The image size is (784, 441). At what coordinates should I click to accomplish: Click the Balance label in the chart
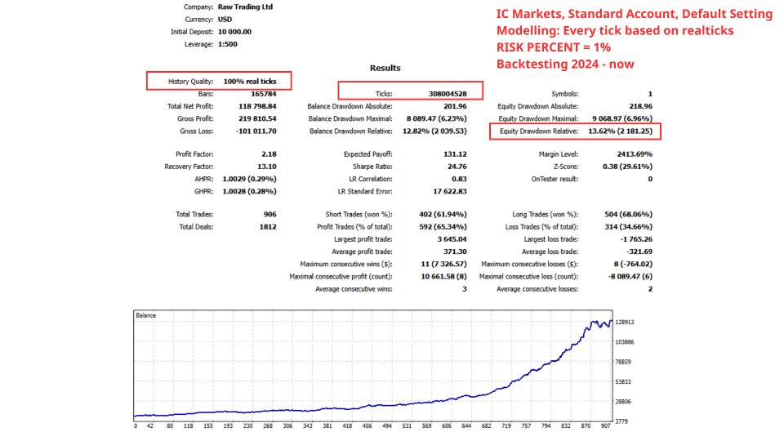[146, 315]
